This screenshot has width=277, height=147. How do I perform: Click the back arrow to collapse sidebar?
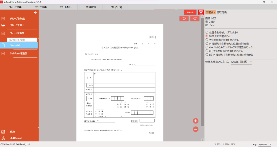tap(35, 12)
